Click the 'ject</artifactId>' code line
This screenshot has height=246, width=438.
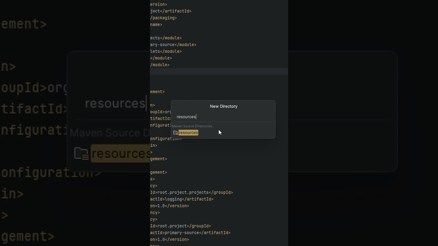click(171, 11)
